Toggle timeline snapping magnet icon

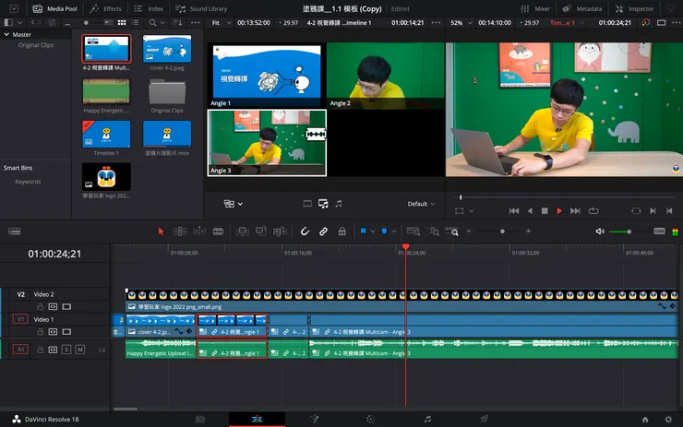pyautogui.click(x=306, y=231)
